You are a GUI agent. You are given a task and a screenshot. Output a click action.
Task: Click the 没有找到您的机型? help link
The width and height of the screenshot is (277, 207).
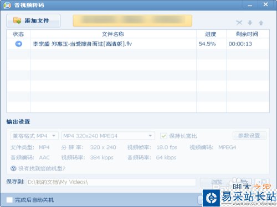click(x=42, y=168)
